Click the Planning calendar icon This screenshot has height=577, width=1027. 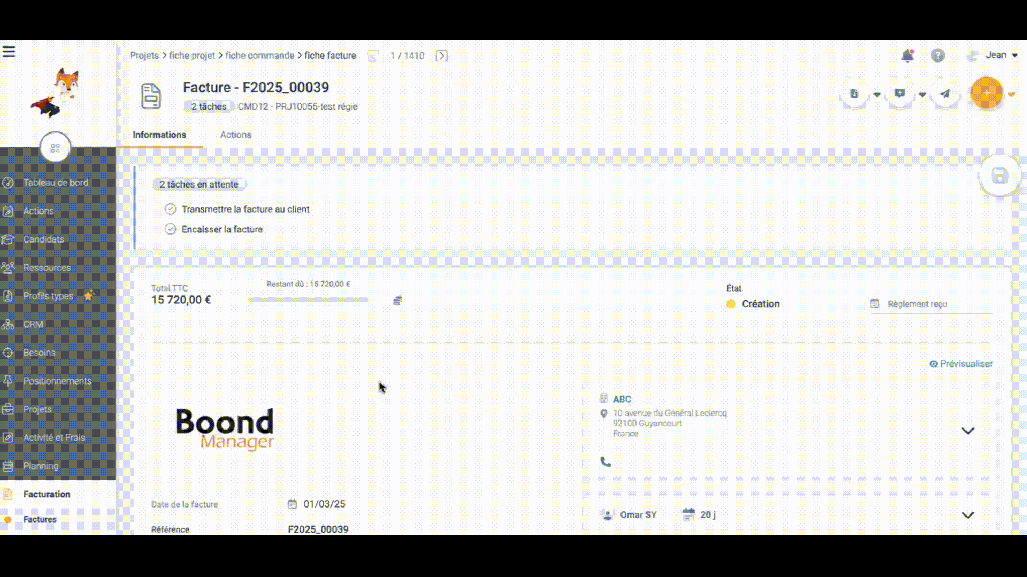(x=7, y=466)
